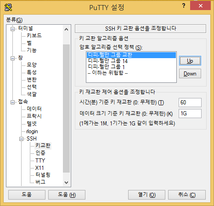Open 변환 settings

click(32, 80)
